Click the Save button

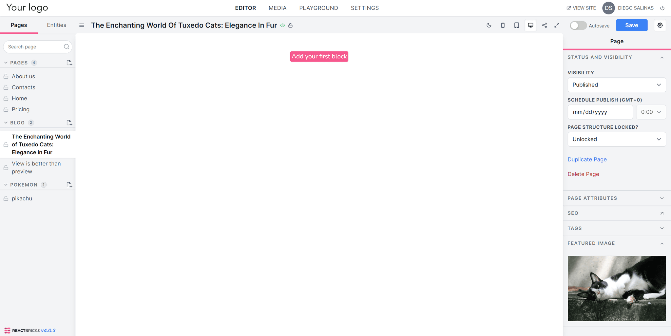click(x=631, y=25)
